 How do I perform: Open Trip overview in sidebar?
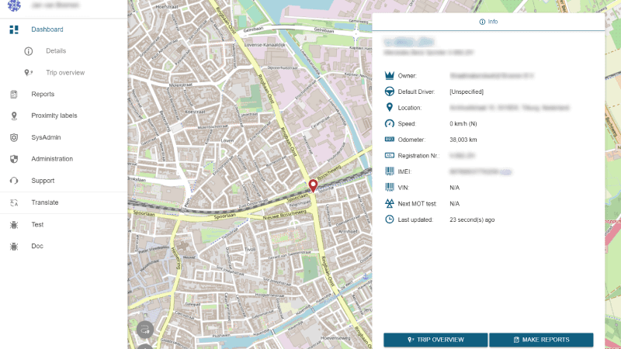65,73
